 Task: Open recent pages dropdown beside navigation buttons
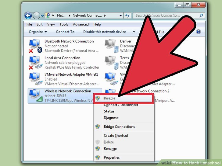click(x=42, y=16)
